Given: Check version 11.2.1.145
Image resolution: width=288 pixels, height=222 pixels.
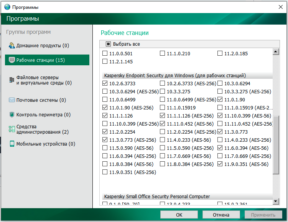Looking at the screenshot, I should click(105, 61).
